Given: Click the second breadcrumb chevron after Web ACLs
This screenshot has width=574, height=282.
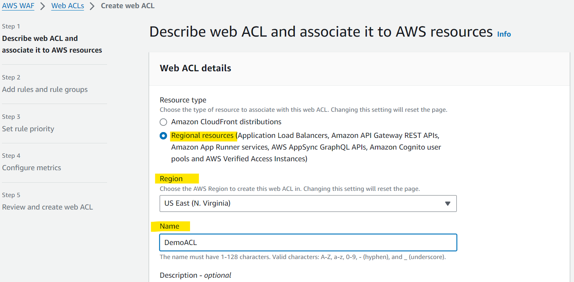Looking at the screenshot, I should 92,6.
